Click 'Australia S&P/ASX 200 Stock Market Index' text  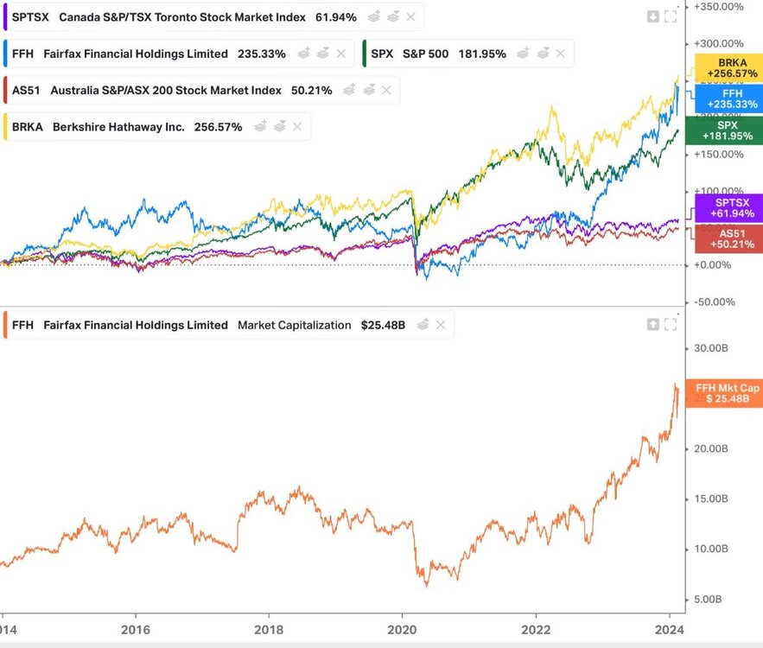(166, 91)
